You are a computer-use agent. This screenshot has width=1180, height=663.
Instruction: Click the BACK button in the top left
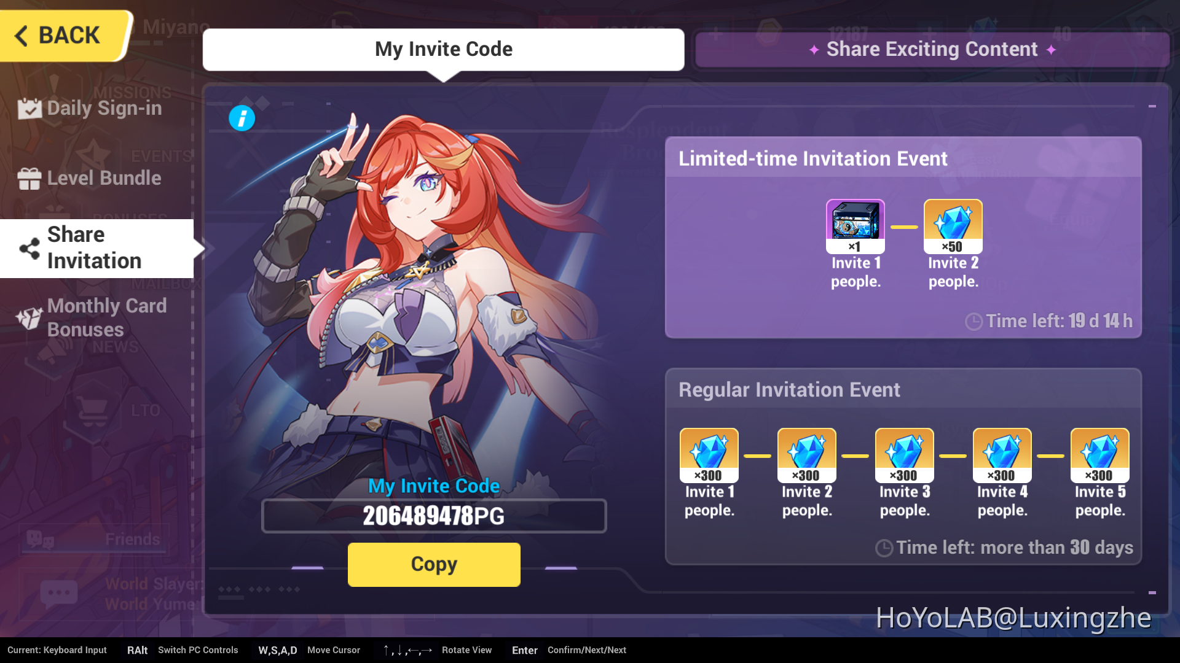pos(58,35)
